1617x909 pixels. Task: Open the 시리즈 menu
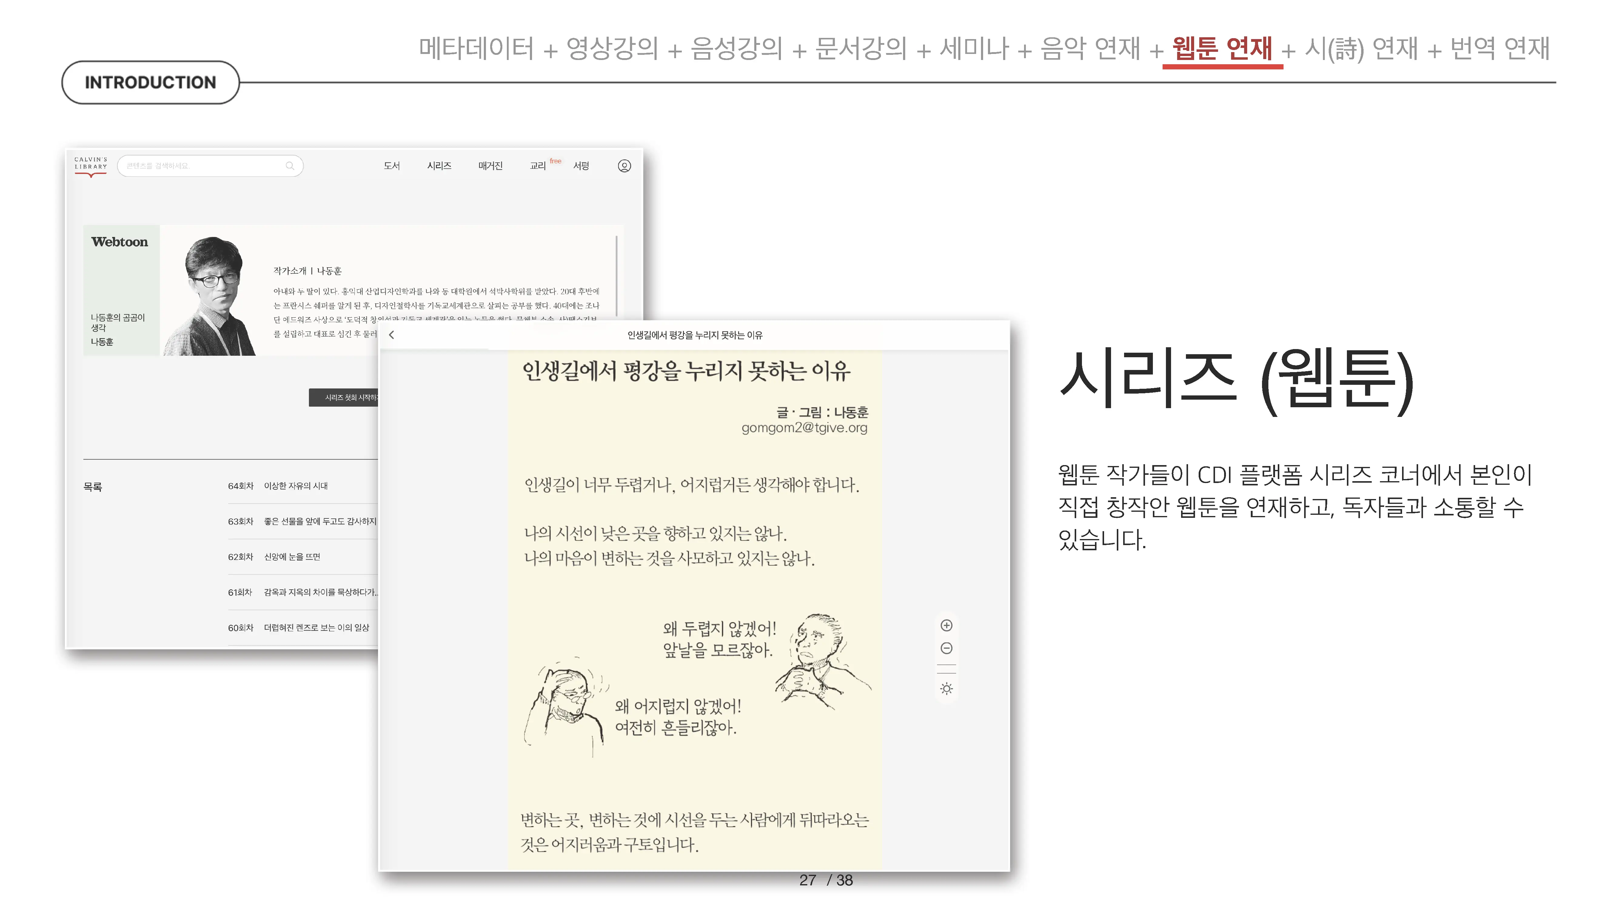tap(439, 166)
